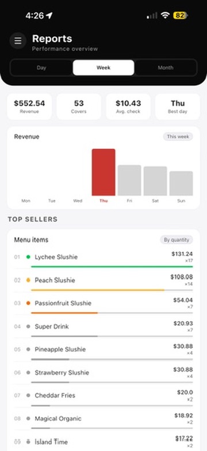
Task: Tap the location arrow in status bar
Action: pyautogui.click(x=49, y=16)
